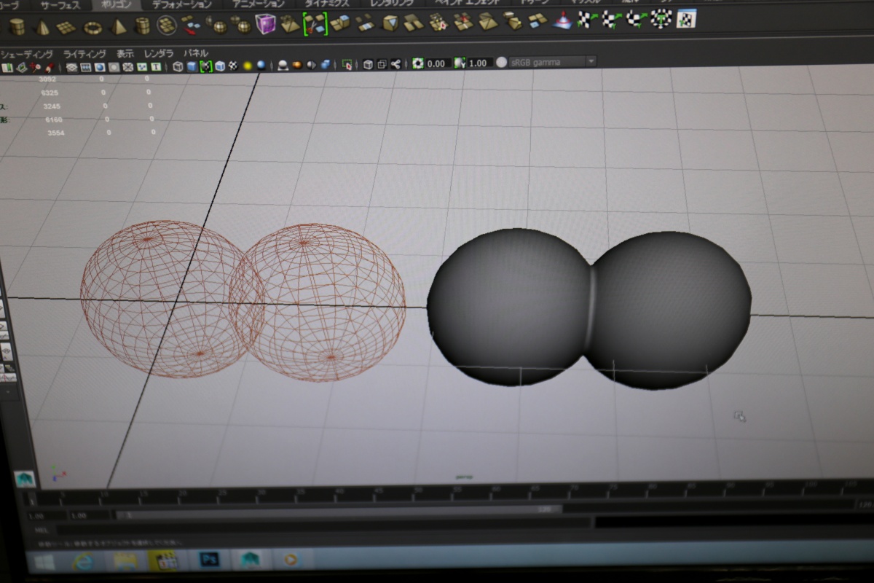The image size is (874, 583).
Task: Click the Photoshop icon in the taskbar
Action: click(x=210, y=559)
